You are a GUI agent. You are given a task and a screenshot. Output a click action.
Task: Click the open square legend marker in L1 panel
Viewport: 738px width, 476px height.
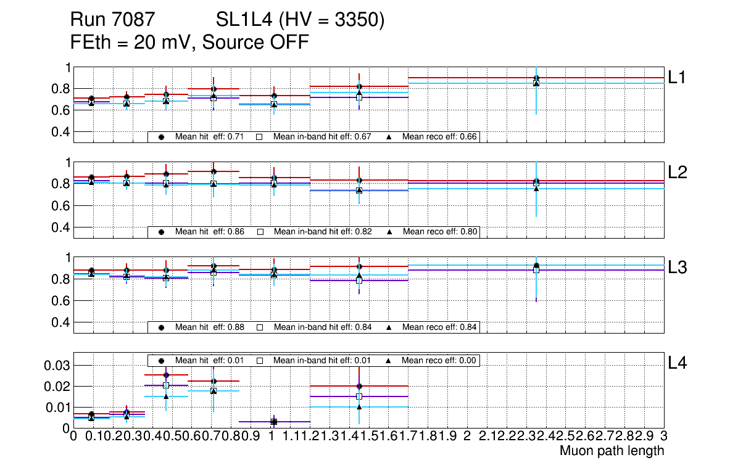coord(260,137)
